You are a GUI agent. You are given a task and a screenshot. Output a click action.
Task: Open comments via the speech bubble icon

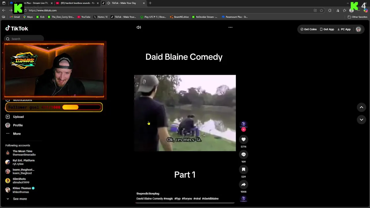pyautogui.click(x=243, y=155)
